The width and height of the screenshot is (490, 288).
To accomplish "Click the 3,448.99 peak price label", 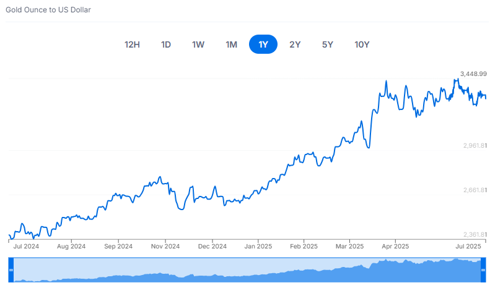I will coord(473,74).
